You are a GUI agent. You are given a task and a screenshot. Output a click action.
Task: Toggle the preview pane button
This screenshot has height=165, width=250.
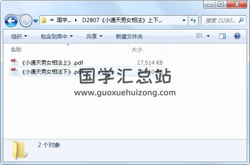pos(222,36)
